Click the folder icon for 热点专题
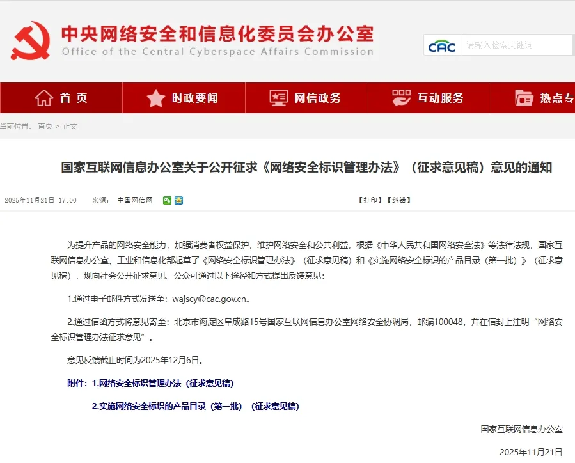The image size is (575, 463). tap(524, 98)
